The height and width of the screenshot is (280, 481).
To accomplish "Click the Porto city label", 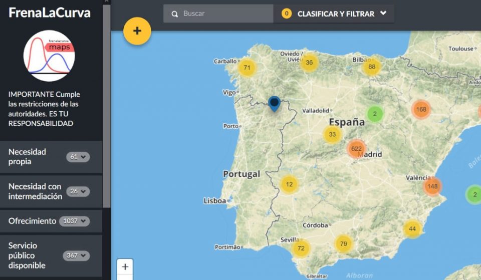I will [x=231, y=126].
